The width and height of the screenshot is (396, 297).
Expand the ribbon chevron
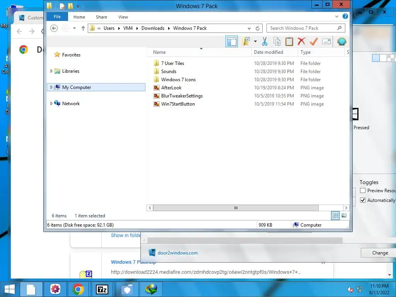[337, 16]
